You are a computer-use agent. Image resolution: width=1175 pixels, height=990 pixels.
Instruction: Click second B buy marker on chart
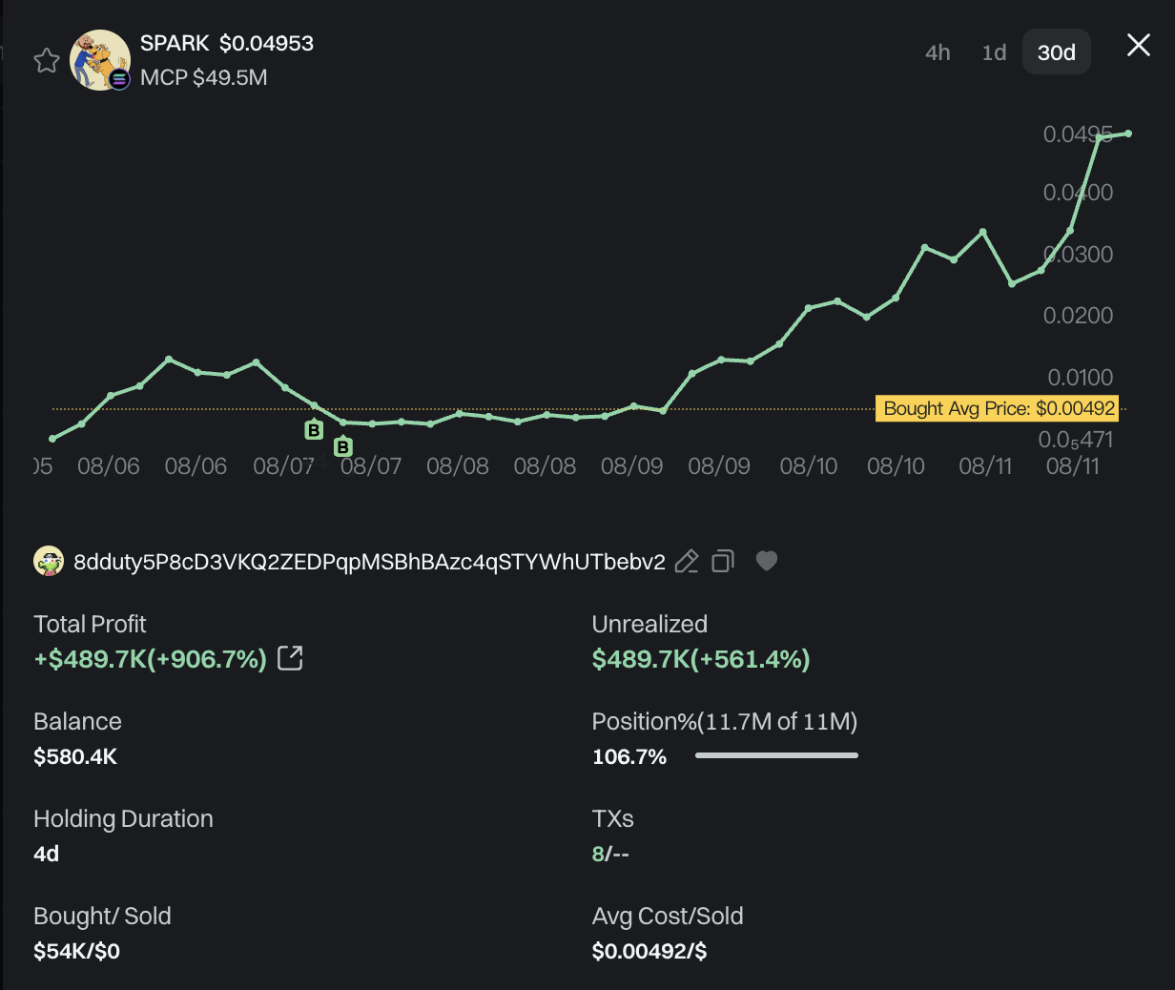click(343, 446)
